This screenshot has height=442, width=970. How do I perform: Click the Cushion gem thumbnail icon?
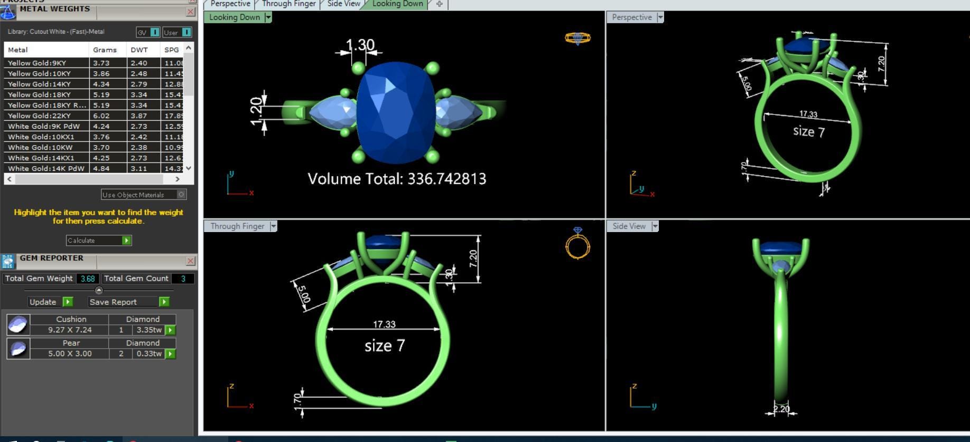pos(18,325)
